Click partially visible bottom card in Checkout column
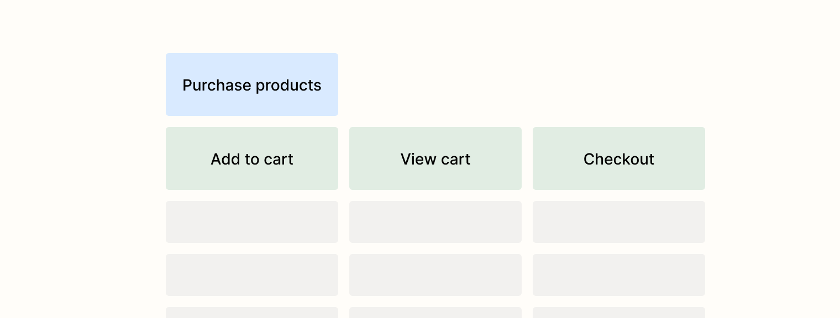 (619, 312)
